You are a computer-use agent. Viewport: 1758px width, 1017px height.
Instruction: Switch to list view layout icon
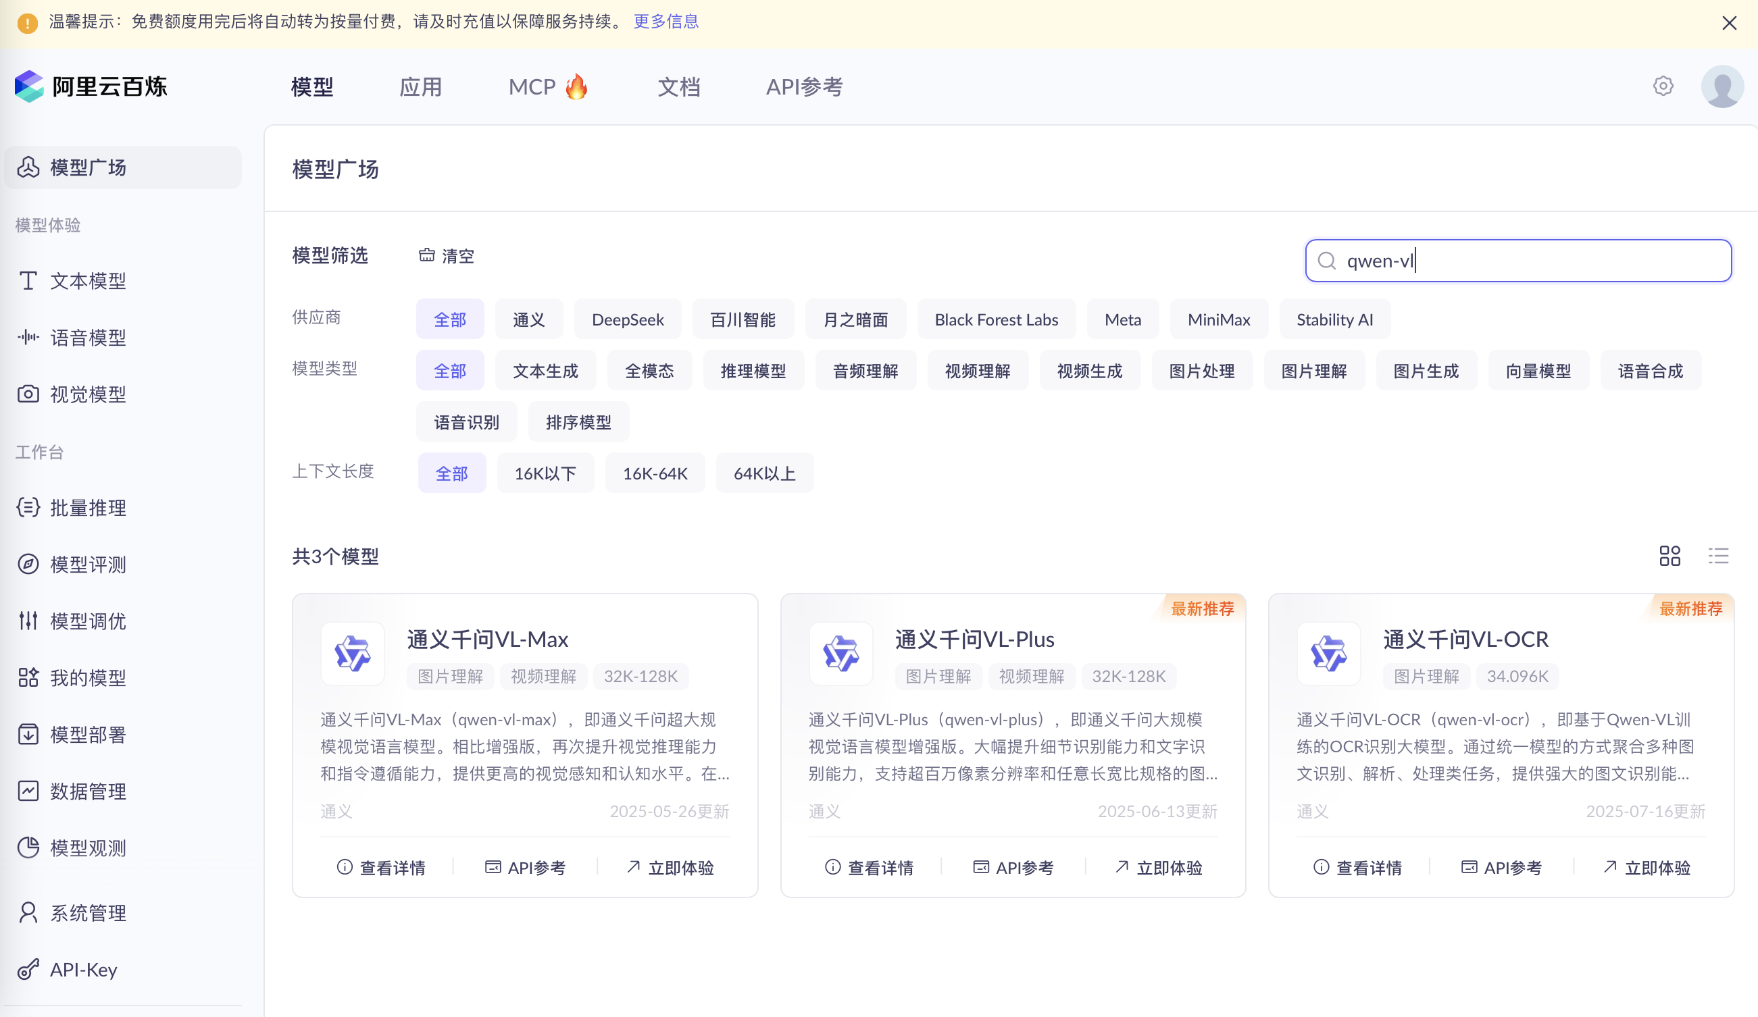(x=1718, y=556)
